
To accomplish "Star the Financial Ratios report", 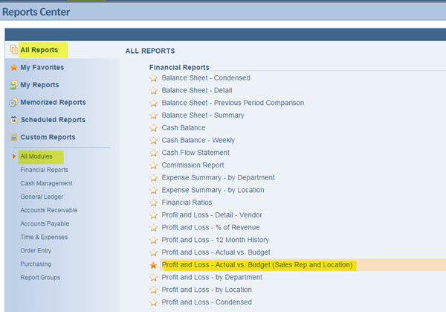I will [x=154, y=203].
